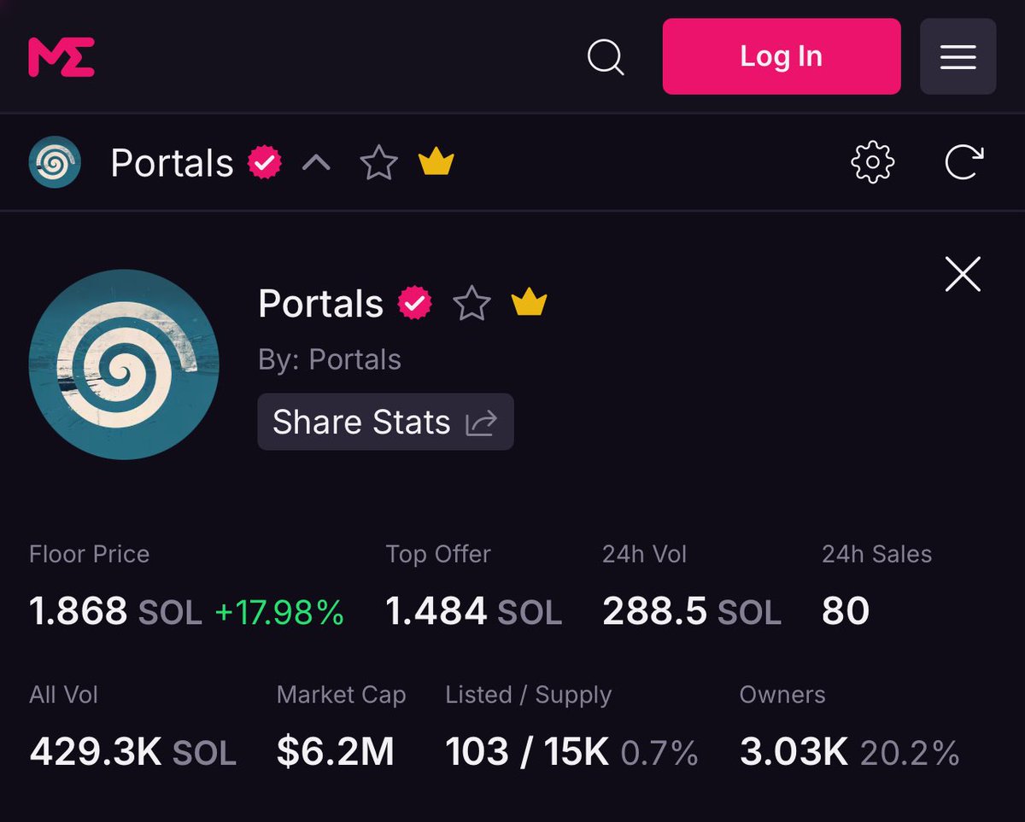Viewport: 1025px width, 822px height.
Task: Click the verified badge beside large Portals title
Action: pyautogui.click(x=415, y=303)
